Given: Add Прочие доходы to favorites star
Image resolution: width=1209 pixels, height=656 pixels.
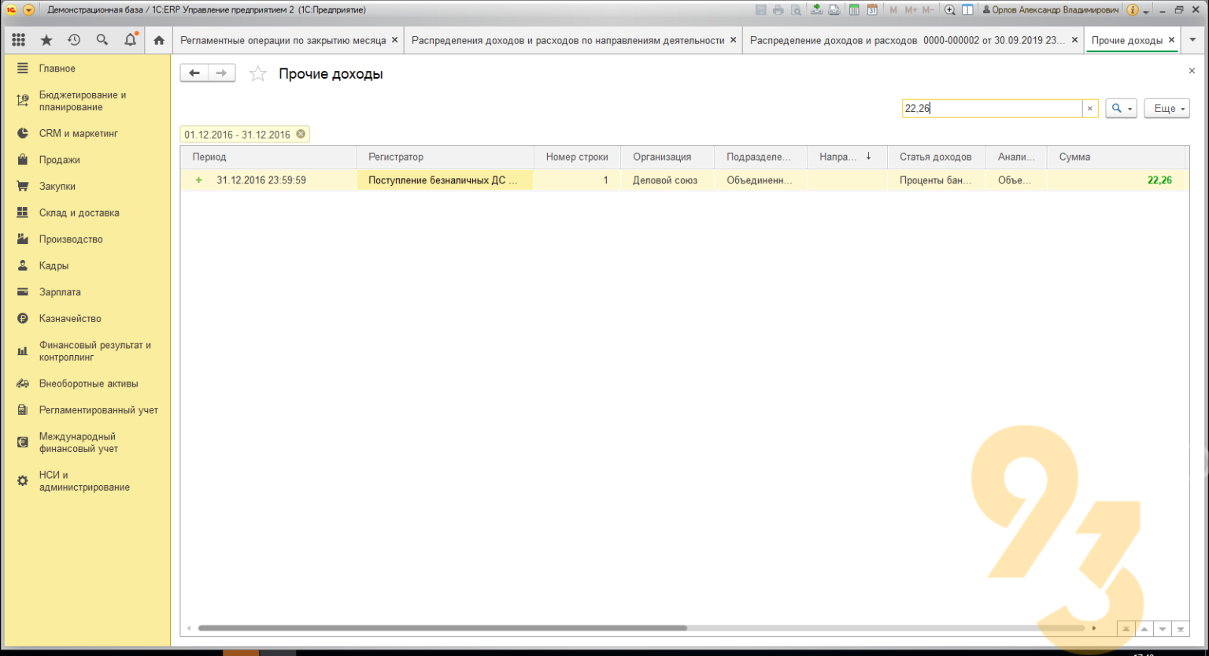Looking at the screenshot, I should pyautogui.click(x=257, y=74).
